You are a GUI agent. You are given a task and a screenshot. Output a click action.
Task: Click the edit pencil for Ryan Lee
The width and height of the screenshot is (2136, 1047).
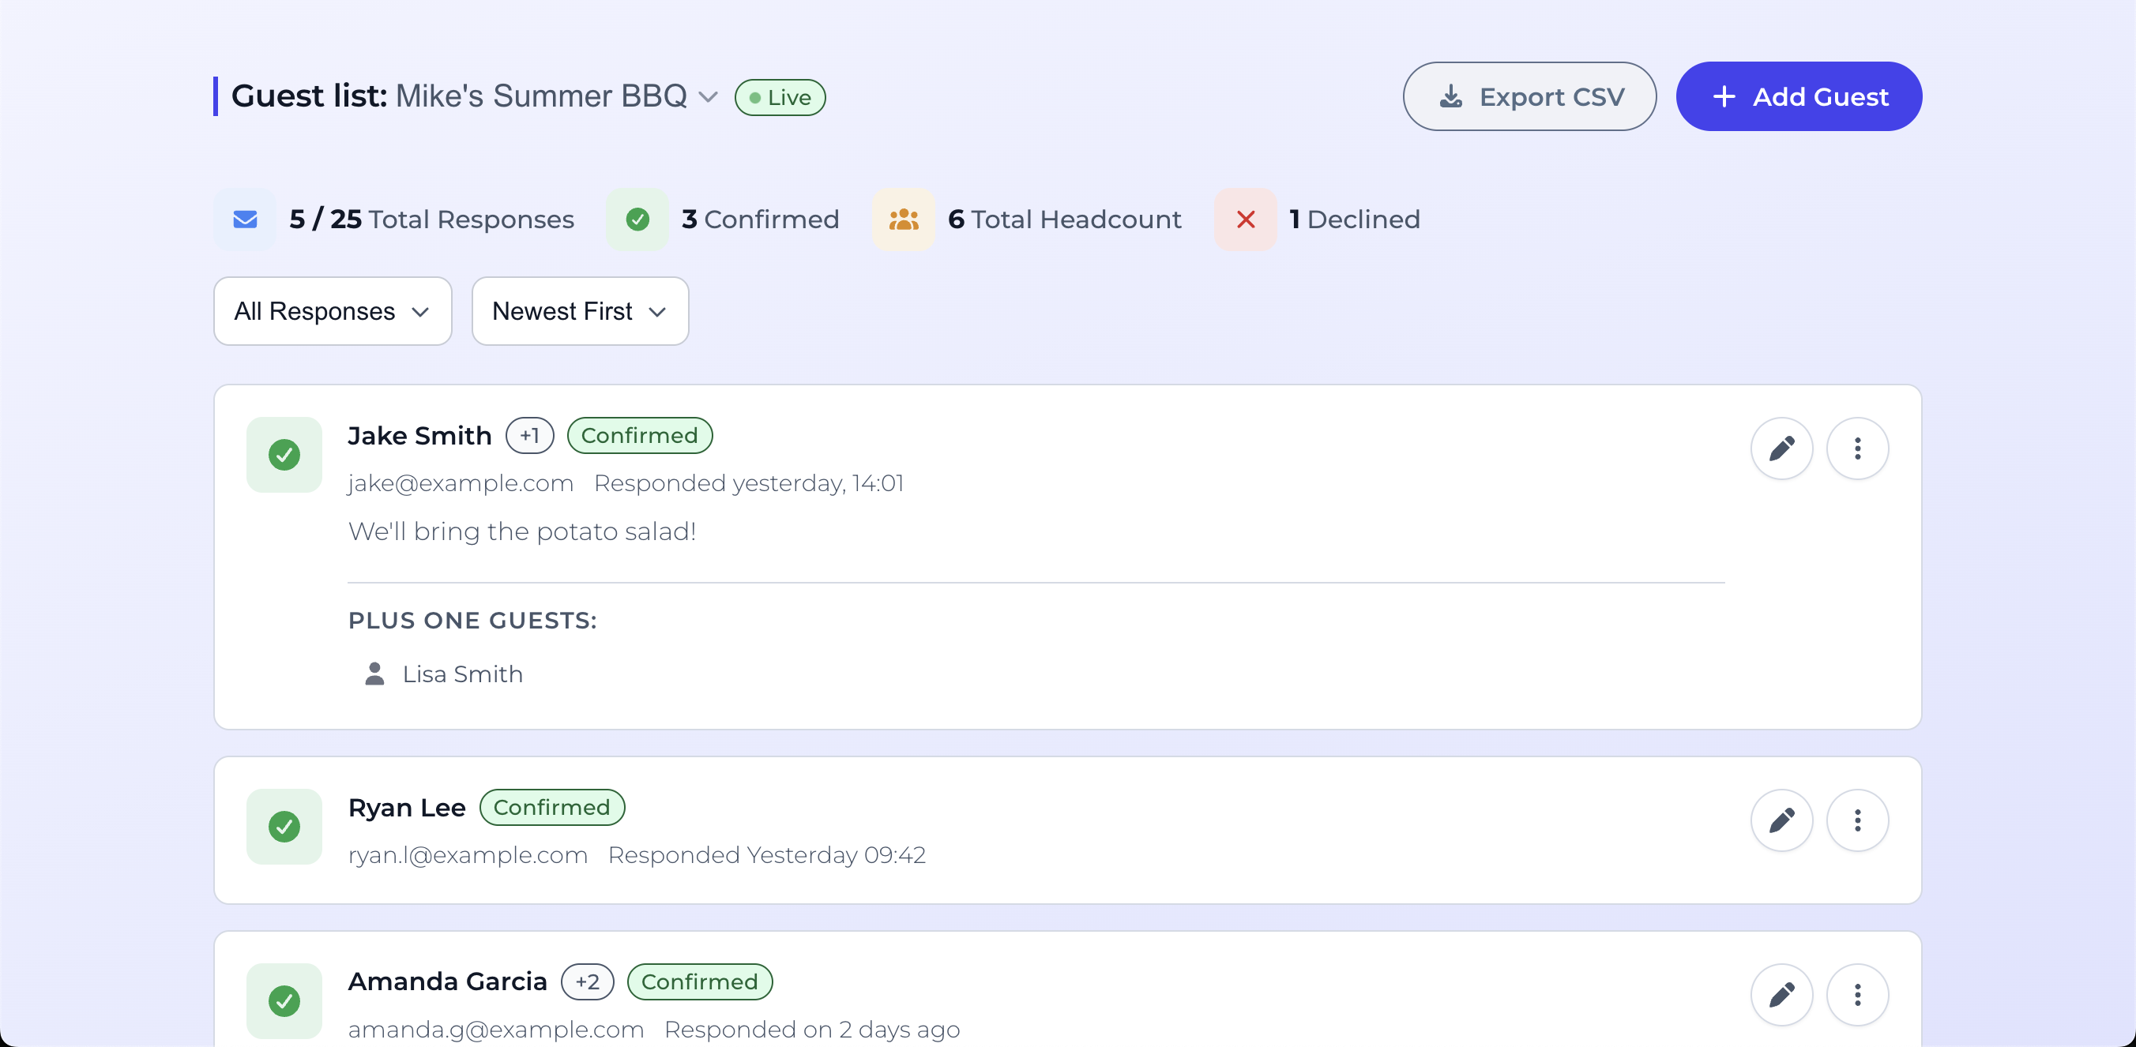(x=1781, y=820)
